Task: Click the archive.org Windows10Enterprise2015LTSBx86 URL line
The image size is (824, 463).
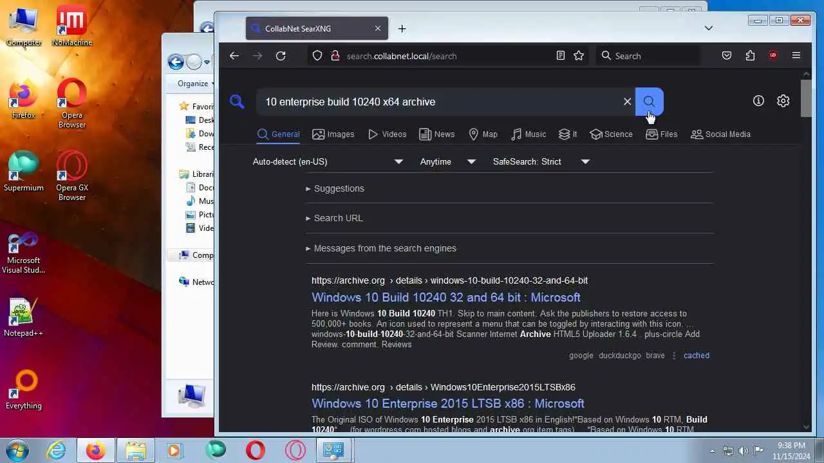Action: tap(444, 387)
